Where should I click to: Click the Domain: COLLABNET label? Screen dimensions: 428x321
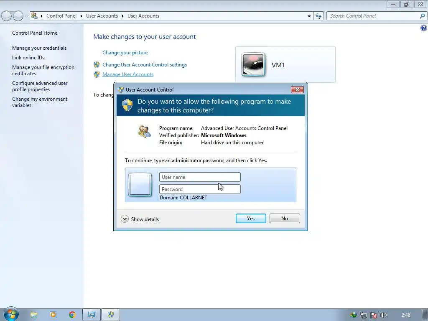pyautogui.click(x=183, y=198)
